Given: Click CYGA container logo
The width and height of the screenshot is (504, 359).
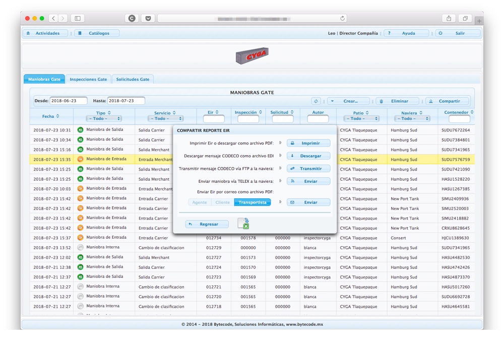Looking at the screenshot, I should pos(252,56).
